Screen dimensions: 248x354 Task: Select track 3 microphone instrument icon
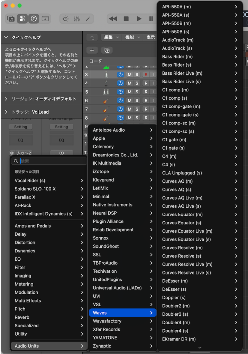click(106, 75)
